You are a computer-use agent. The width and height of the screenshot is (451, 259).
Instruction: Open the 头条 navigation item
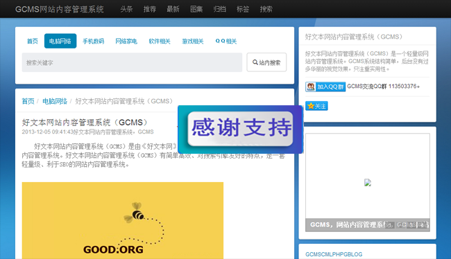coord(126,9)
